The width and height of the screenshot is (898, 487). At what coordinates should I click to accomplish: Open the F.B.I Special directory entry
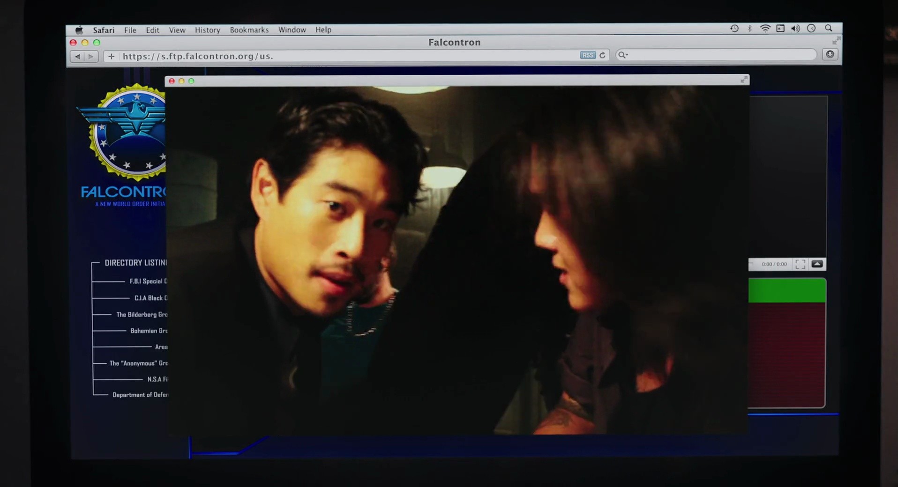point(148,281)
